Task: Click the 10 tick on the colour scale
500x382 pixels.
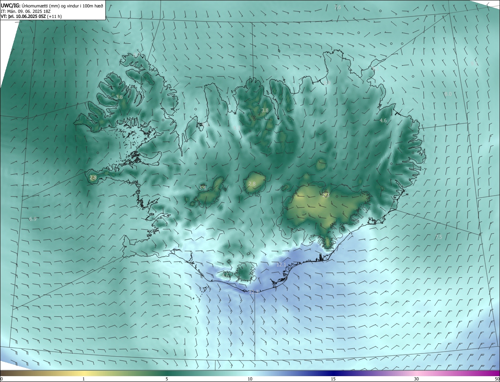Action: tap(250, 379)
